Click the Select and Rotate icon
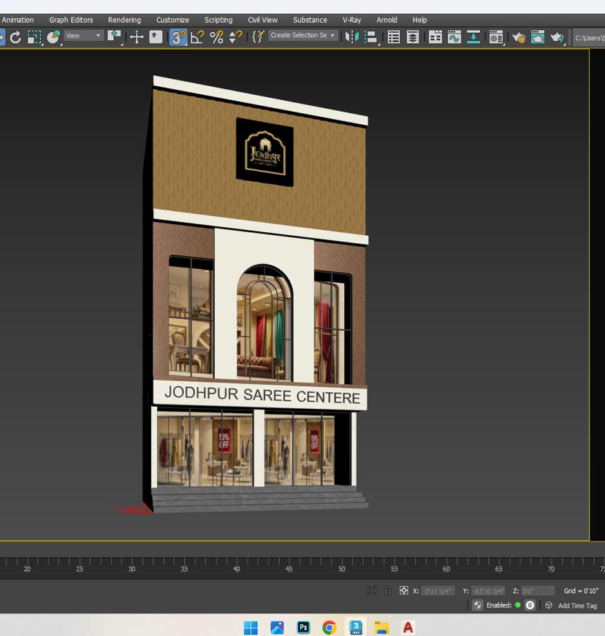Viewport: 605px width, 636px height. [x=15, y=37]
